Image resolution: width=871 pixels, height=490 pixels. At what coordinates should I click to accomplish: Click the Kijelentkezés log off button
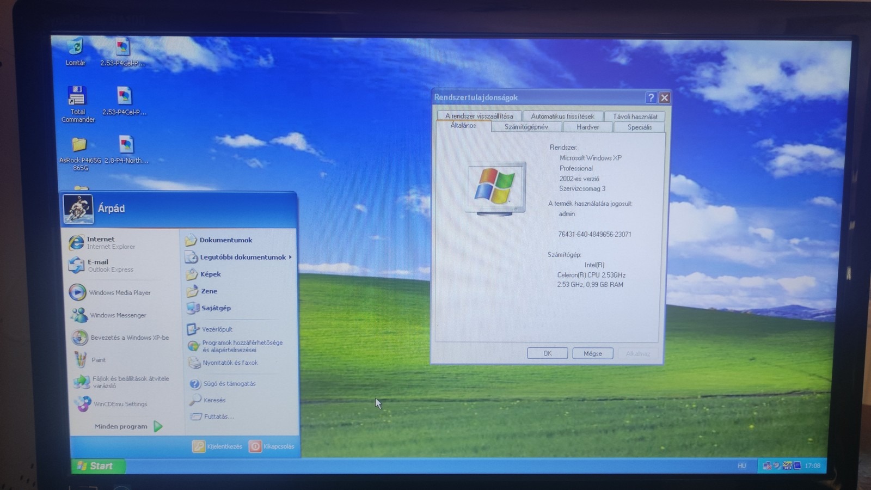[x=217, y=446]
